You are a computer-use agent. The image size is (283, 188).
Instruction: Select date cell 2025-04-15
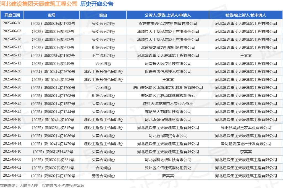click(12, 135)
